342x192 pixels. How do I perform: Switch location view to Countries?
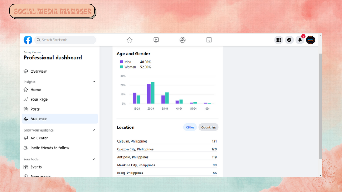208,127
